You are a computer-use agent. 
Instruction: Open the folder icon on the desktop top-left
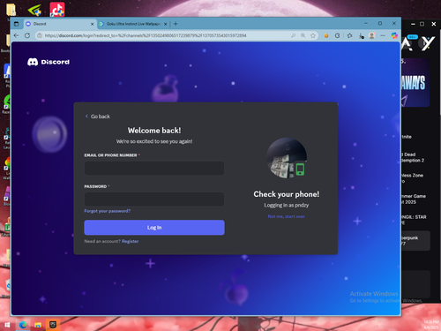(11, 10)
